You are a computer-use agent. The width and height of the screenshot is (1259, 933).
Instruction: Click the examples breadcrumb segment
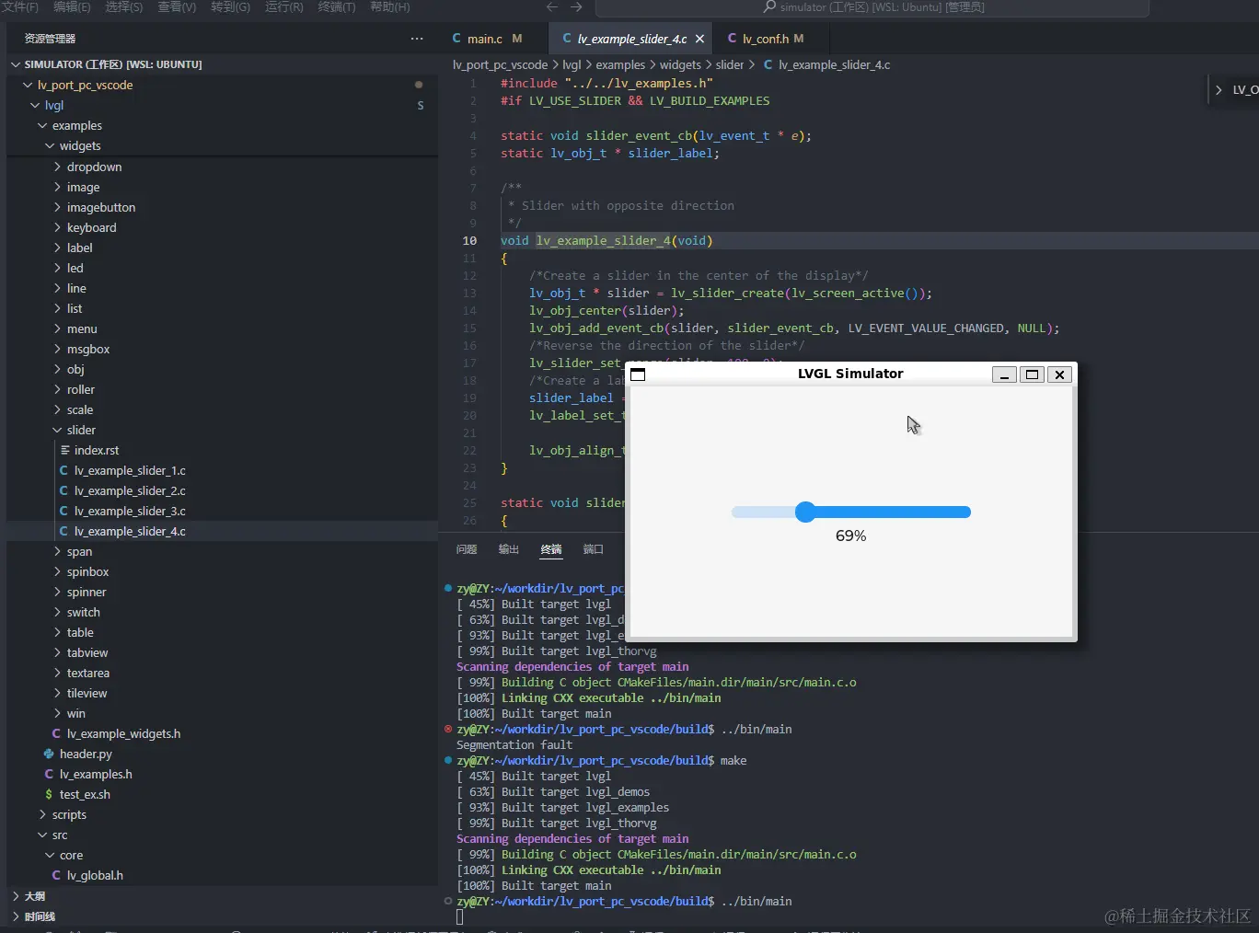(620, 64)
